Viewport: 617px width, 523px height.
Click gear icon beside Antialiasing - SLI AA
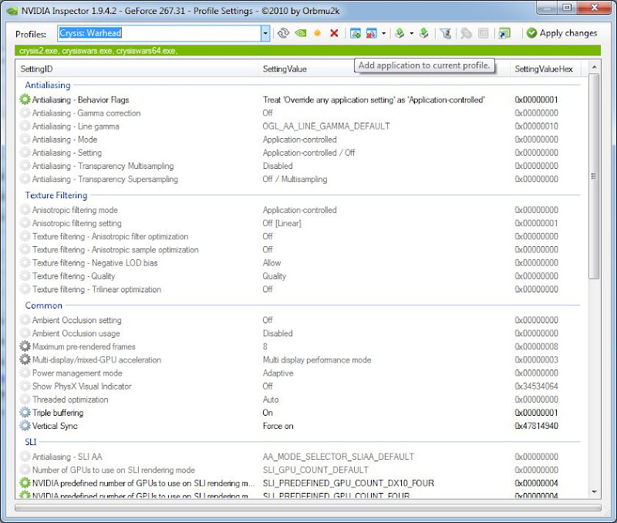pyautogui.click(x=25, y=457)
